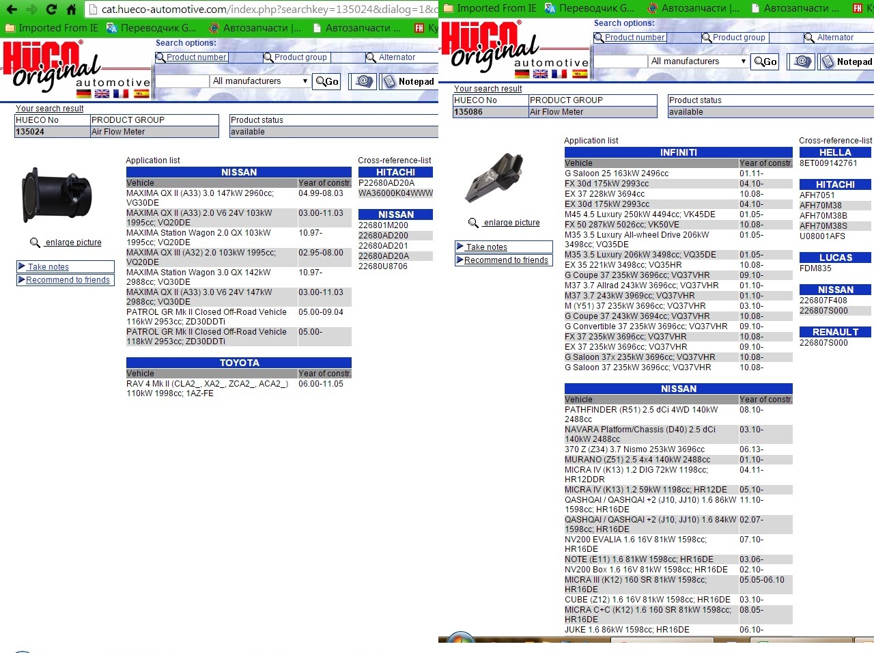Click the RAV 4 Mk II vehicle row
The width and height of the screenshot is (874, 653).
pyautogui.click(x=239, y=389)
